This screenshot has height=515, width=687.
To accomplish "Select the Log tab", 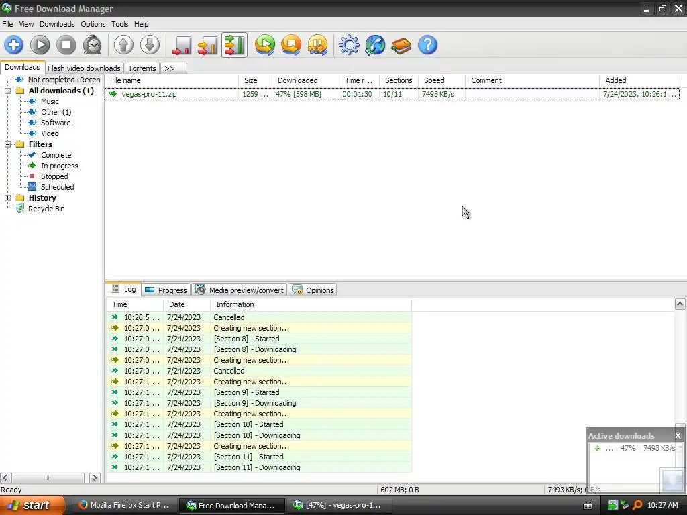I will pos(123,289).
